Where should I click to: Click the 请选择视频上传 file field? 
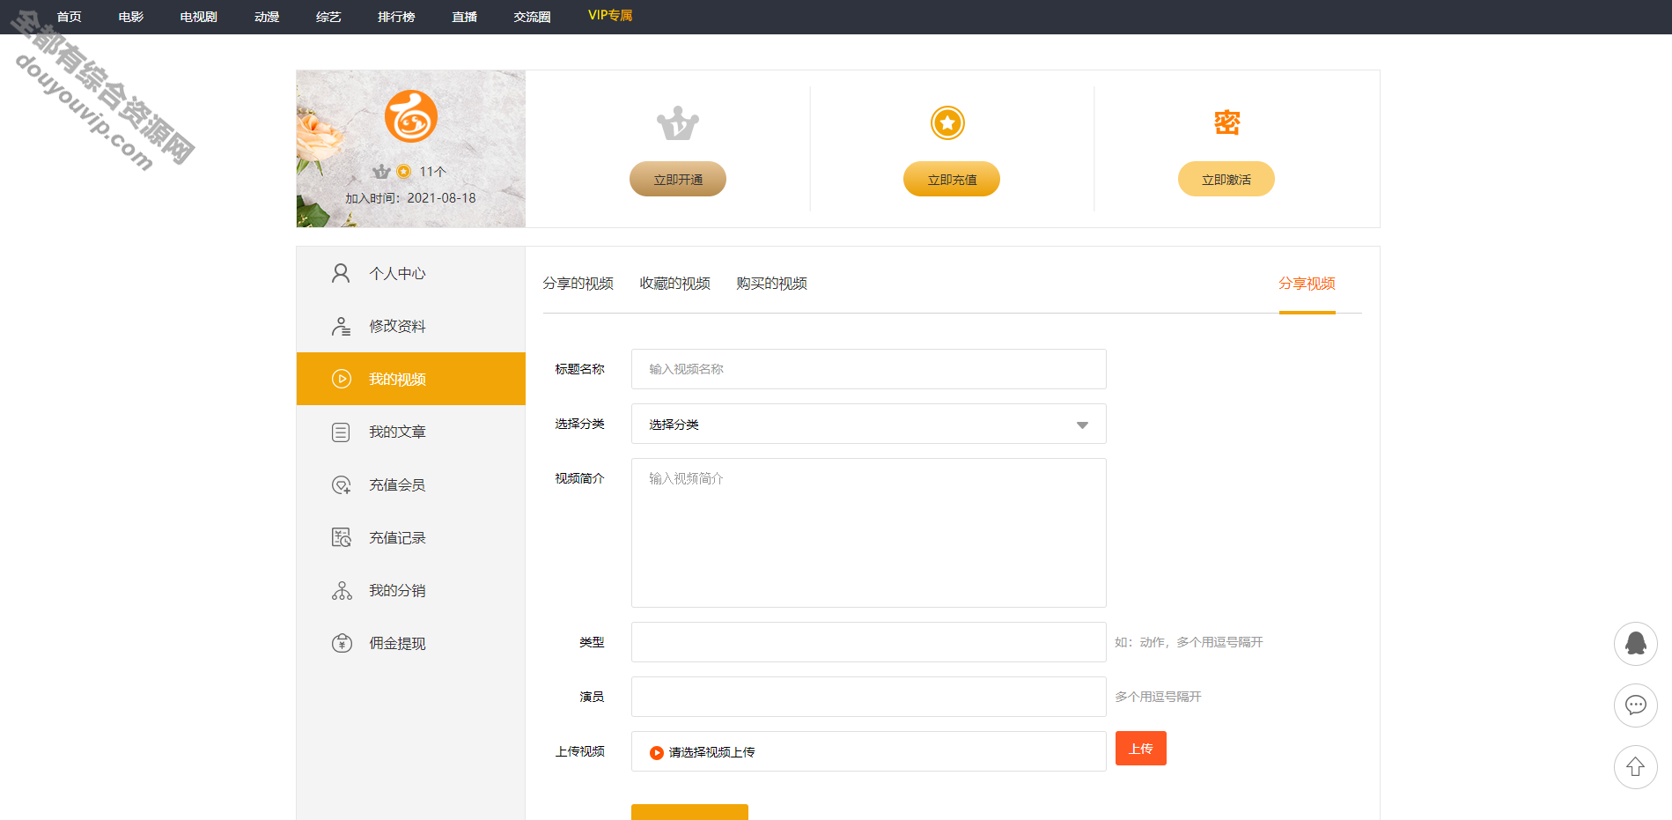868,751
